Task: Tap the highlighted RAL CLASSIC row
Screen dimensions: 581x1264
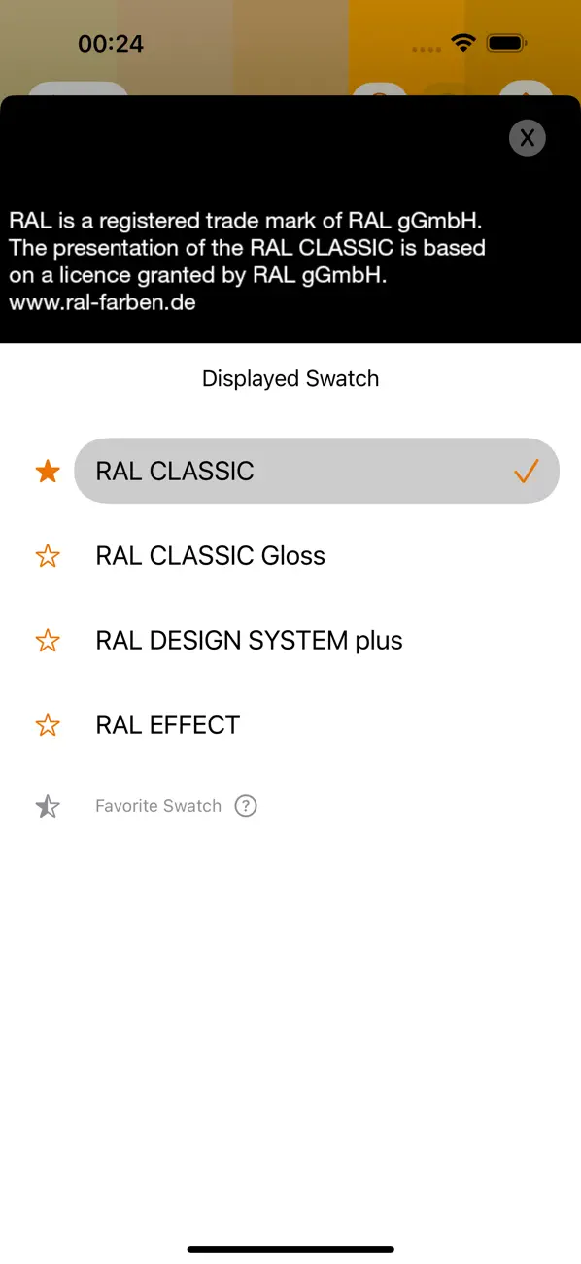Action: tap(290, 471)
